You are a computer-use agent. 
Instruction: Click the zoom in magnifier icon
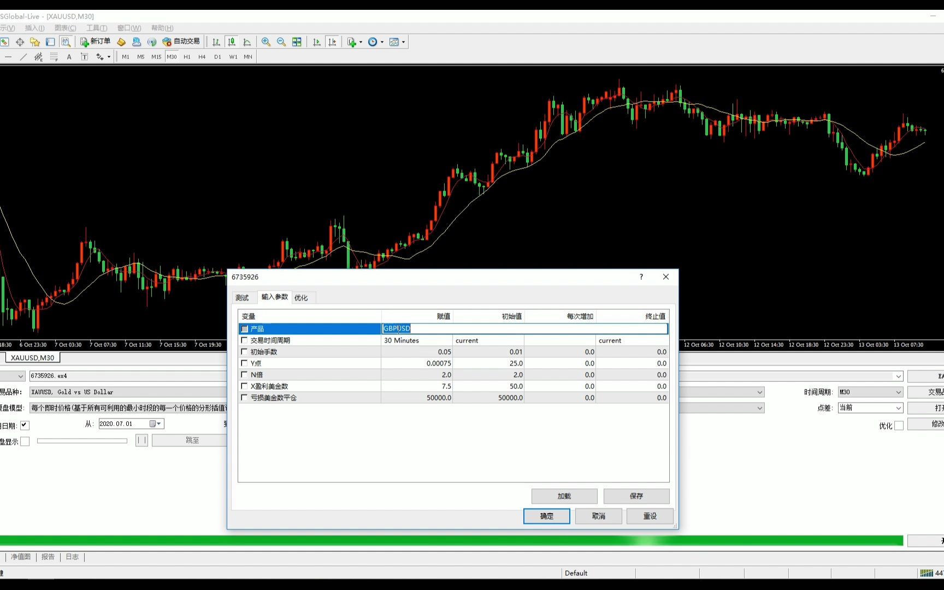coord(266,42)
